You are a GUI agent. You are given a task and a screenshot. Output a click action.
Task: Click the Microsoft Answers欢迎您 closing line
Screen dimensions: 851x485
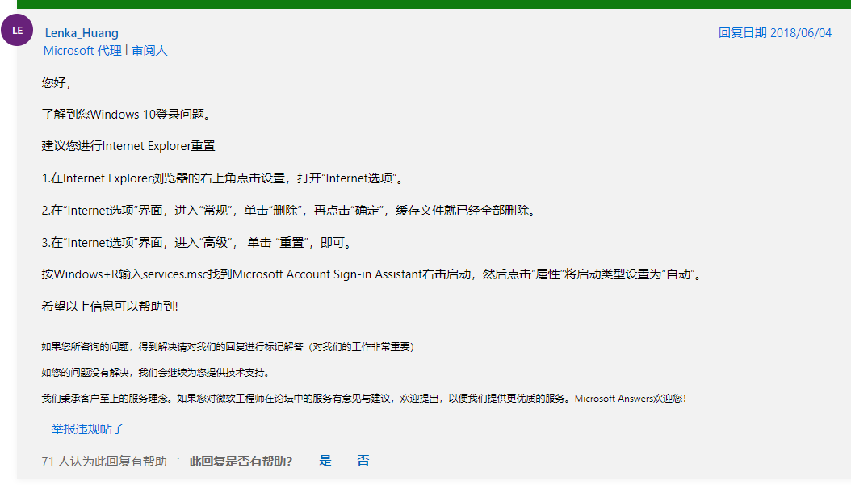tap(363, 398)
